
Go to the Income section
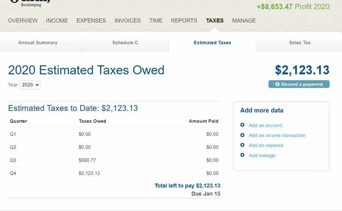point(57,20)
